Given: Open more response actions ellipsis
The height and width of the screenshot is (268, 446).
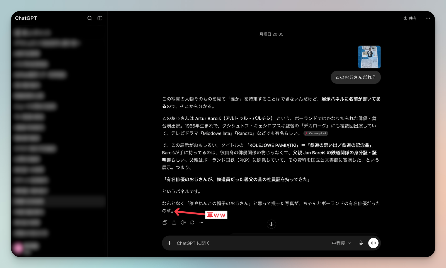Looking at the screenshot, I should [x=201, y=222].
